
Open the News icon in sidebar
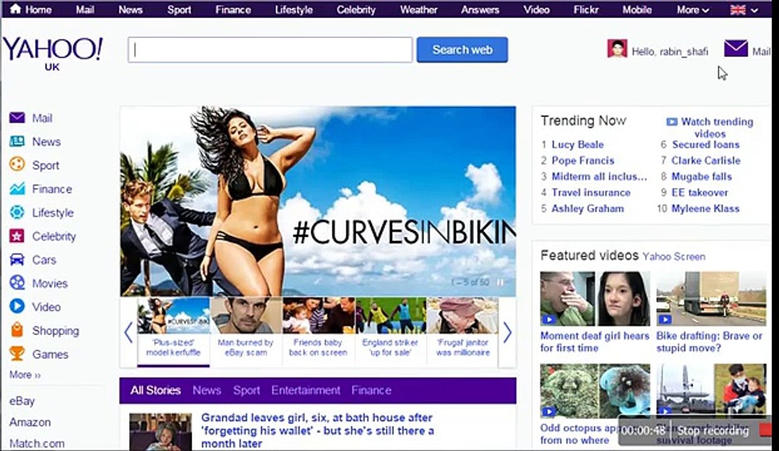17,142
